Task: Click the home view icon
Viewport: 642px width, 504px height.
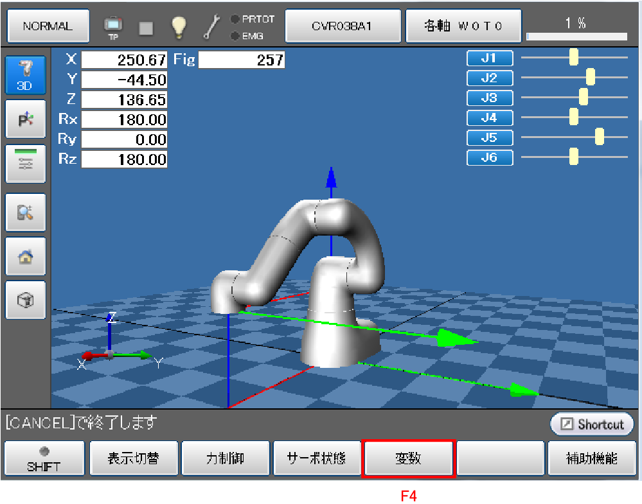Action: pyautogui.click(x=25, y=256)
